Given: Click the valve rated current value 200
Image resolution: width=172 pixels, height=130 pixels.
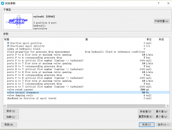Looking at the screenshot, I should pos(143,90).
